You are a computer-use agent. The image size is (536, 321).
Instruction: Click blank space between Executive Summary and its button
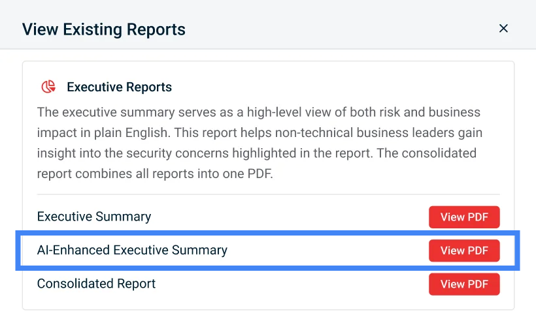288,217
